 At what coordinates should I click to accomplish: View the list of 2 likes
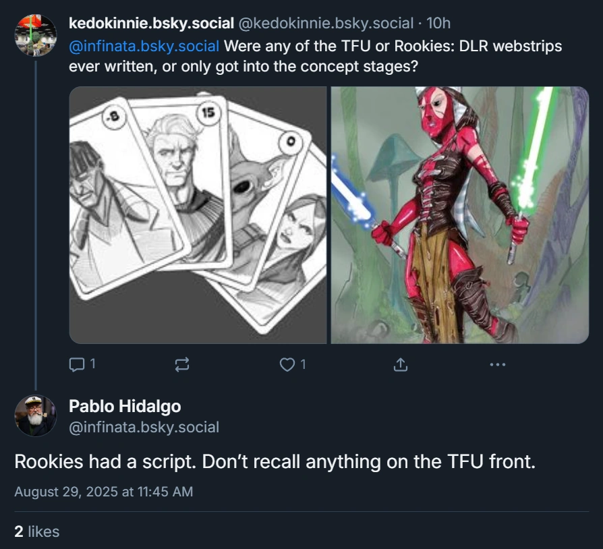click(37, 531)
